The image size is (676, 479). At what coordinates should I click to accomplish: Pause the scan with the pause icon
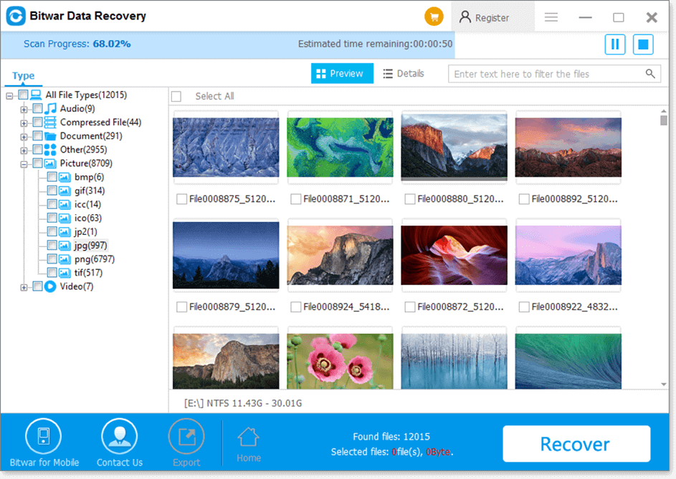coord(614,44)
